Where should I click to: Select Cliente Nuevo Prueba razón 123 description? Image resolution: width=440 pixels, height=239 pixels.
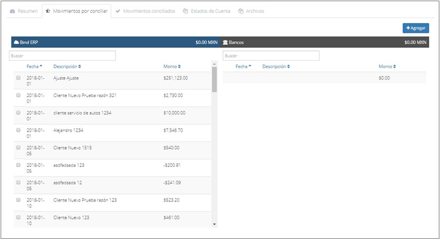coord(85,200)
